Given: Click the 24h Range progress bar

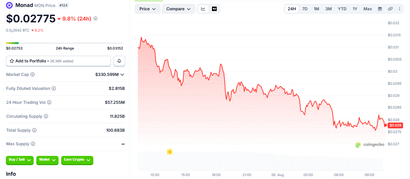Looking at the screenshot, I should [64, 43].
